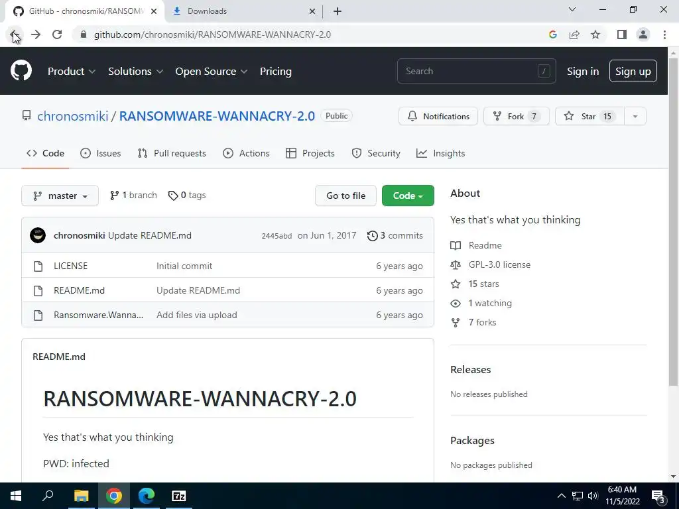
Task: Click the LICENSE file icon
Action: tap(38, 266)
